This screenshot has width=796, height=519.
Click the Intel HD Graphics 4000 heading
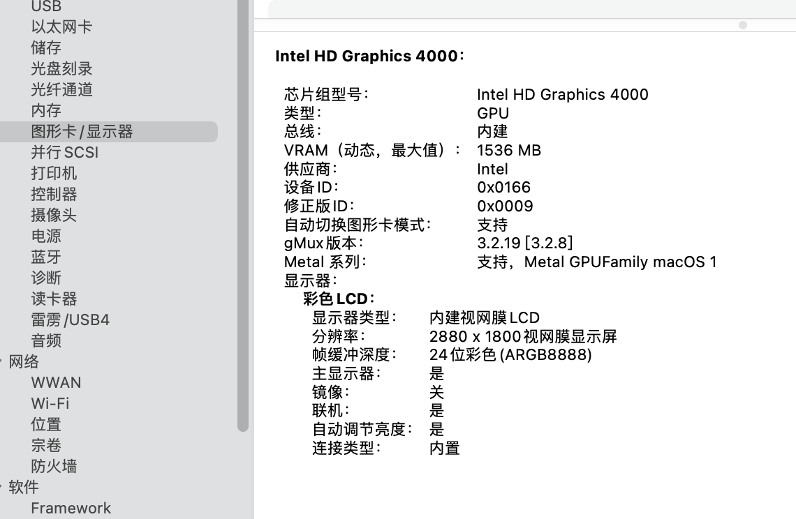tap(369, 56)
